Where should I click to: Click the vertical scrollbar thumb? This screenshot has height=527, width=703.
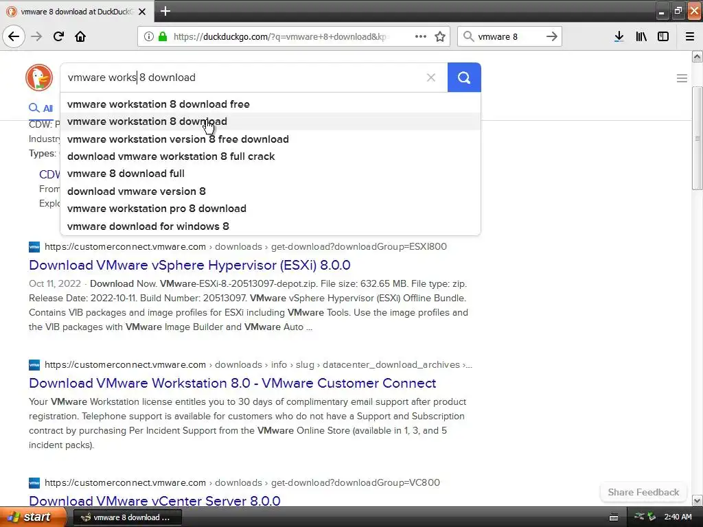tap(697, 138)
